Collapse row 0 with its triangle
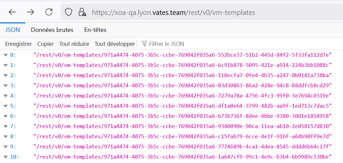This screenshot has width=343, height=163. coord(6,55)
